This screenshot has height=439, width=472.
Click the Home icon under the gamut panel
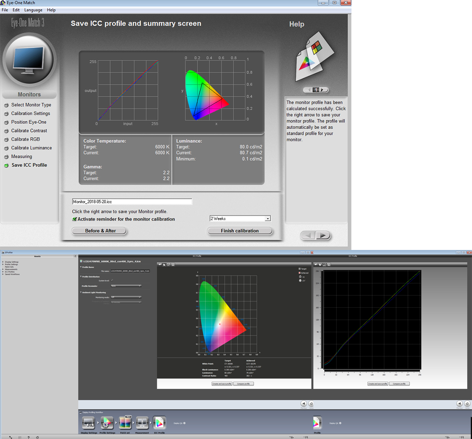coord(311,404)
